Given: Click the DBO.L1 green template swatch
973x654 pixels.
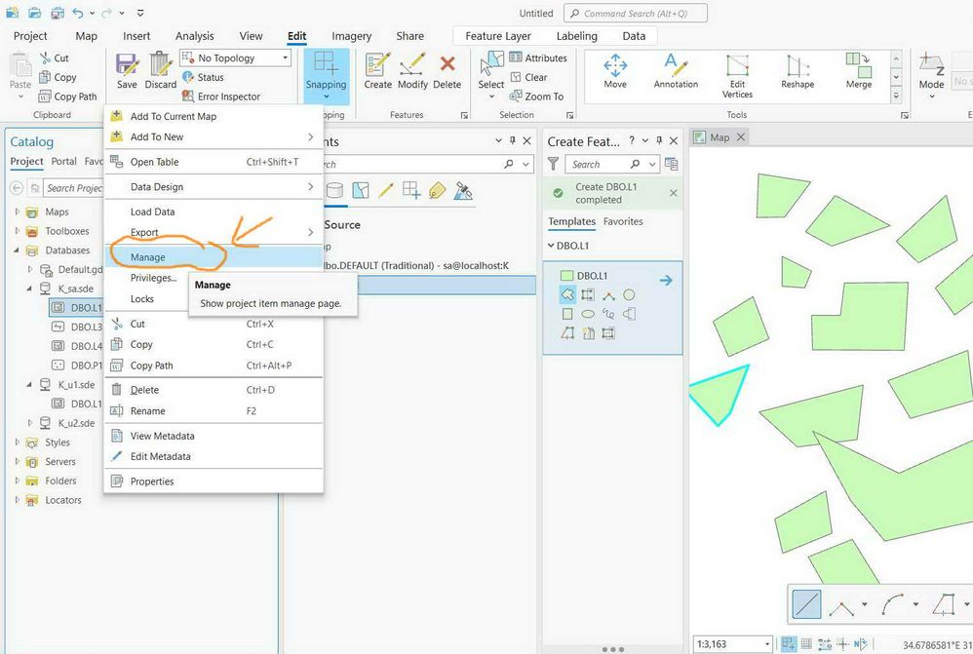Looking at the screenshot, I should click(566, 276).
